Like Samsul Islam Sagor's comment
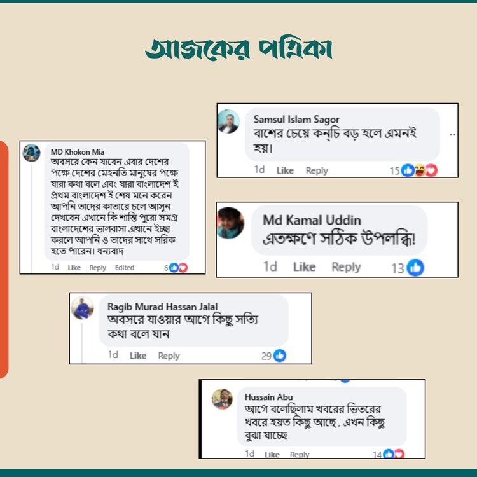The image size is (477, 477). pos(285,170)
